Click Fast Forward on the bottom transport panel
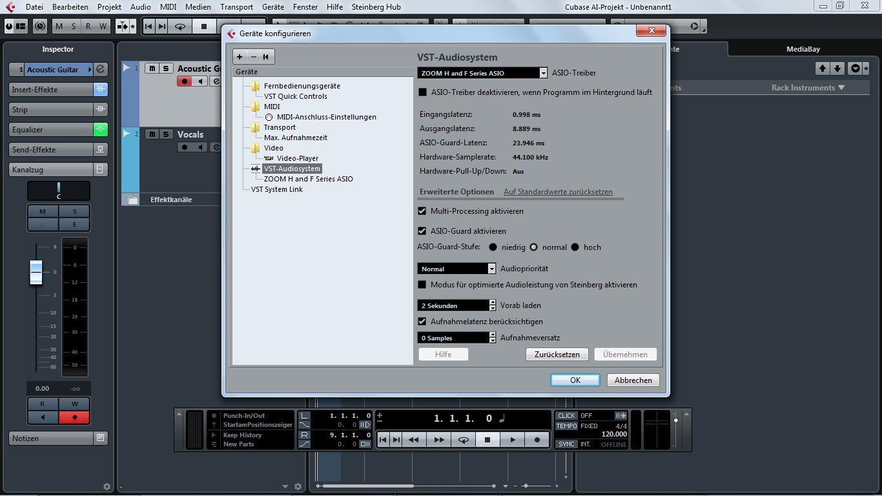The width and height of the screenshot is (882, 496). click(439, 440)
